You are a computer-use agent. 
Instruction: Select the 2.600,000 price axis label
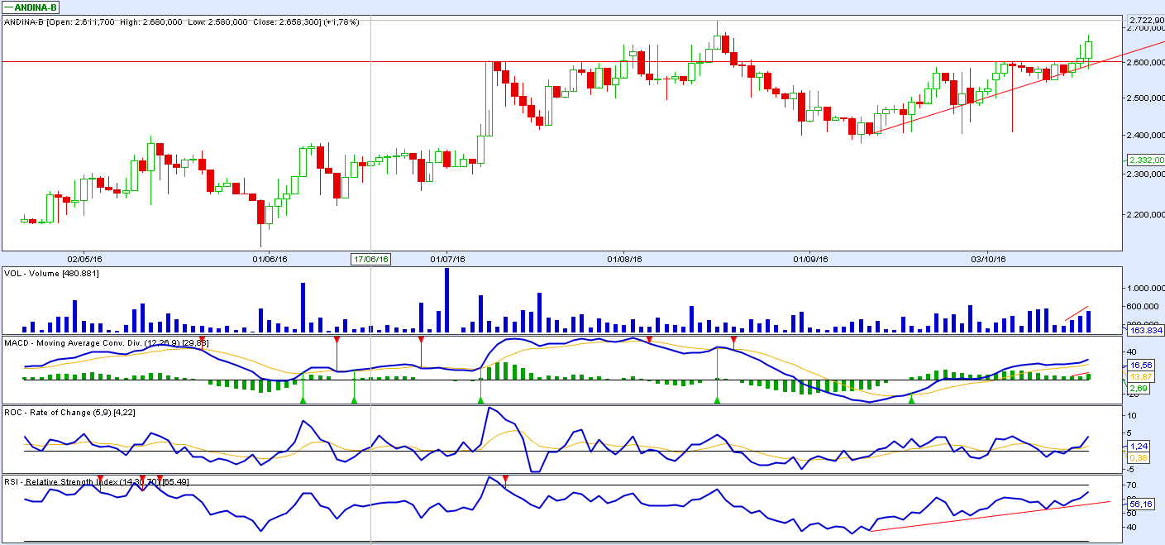[1146, 63]
